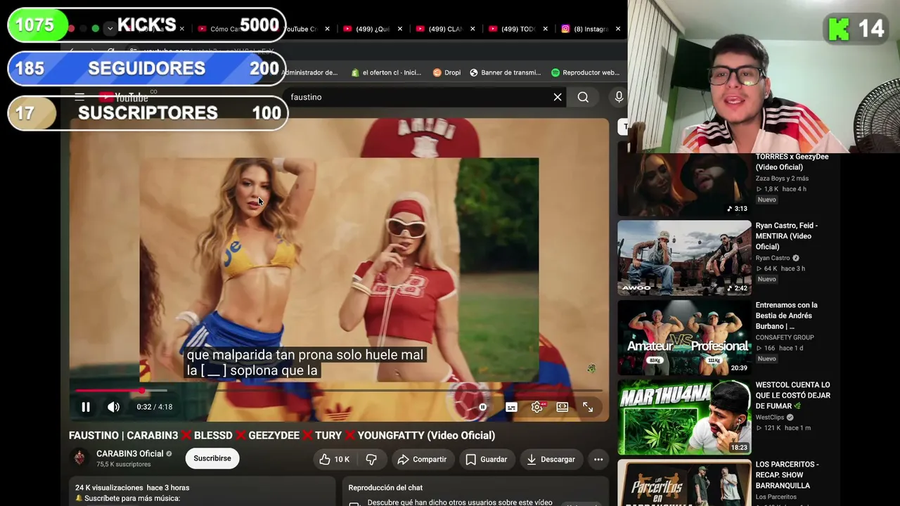Open 'WESTCOL CUENTA LO QUE LE COSTÓ' title
900x506 pixels.
(793, 396)
